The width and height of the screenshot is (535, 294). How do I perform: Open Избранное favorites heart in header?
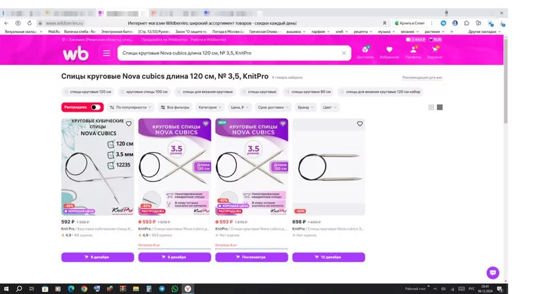pyautogui.click(x=389, y=52)
